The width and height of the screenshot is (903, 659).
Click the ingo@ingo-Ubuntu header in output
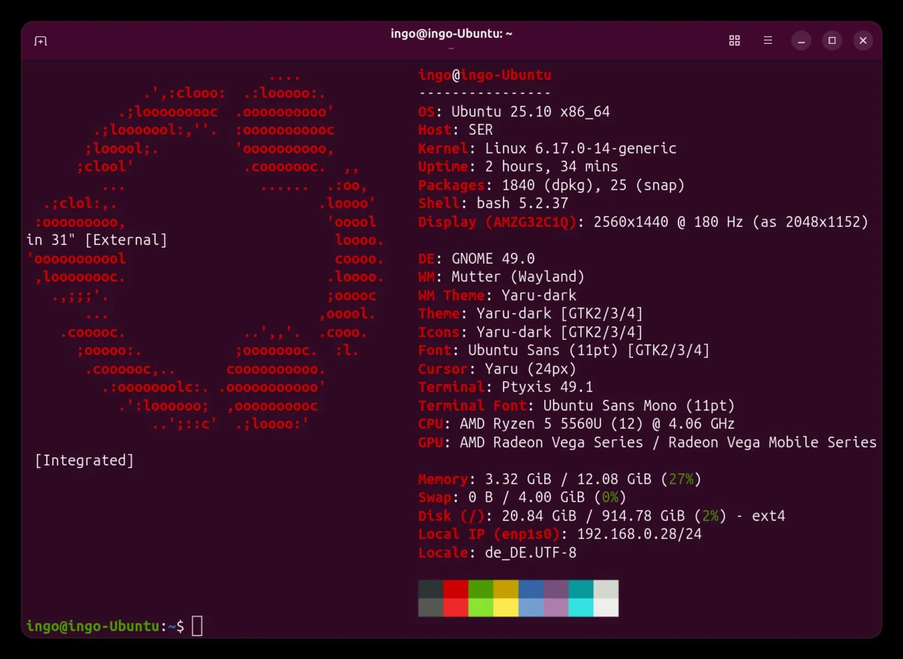pyautogui.click(x=485, y=75)
